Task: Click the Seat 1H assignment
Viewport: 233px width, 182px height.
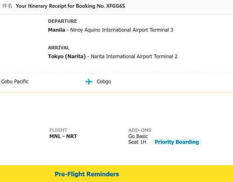Action: 137,142
